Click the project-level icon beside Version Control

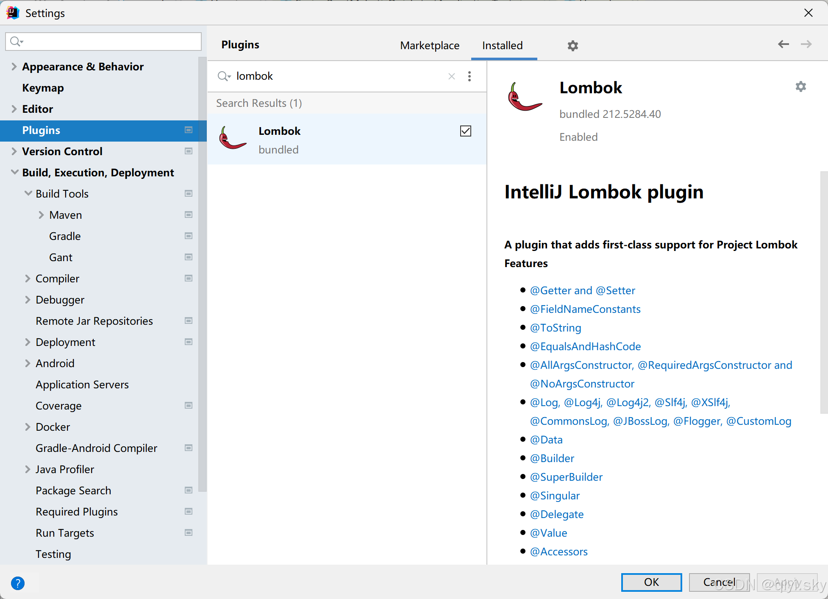tap(189, 151)
